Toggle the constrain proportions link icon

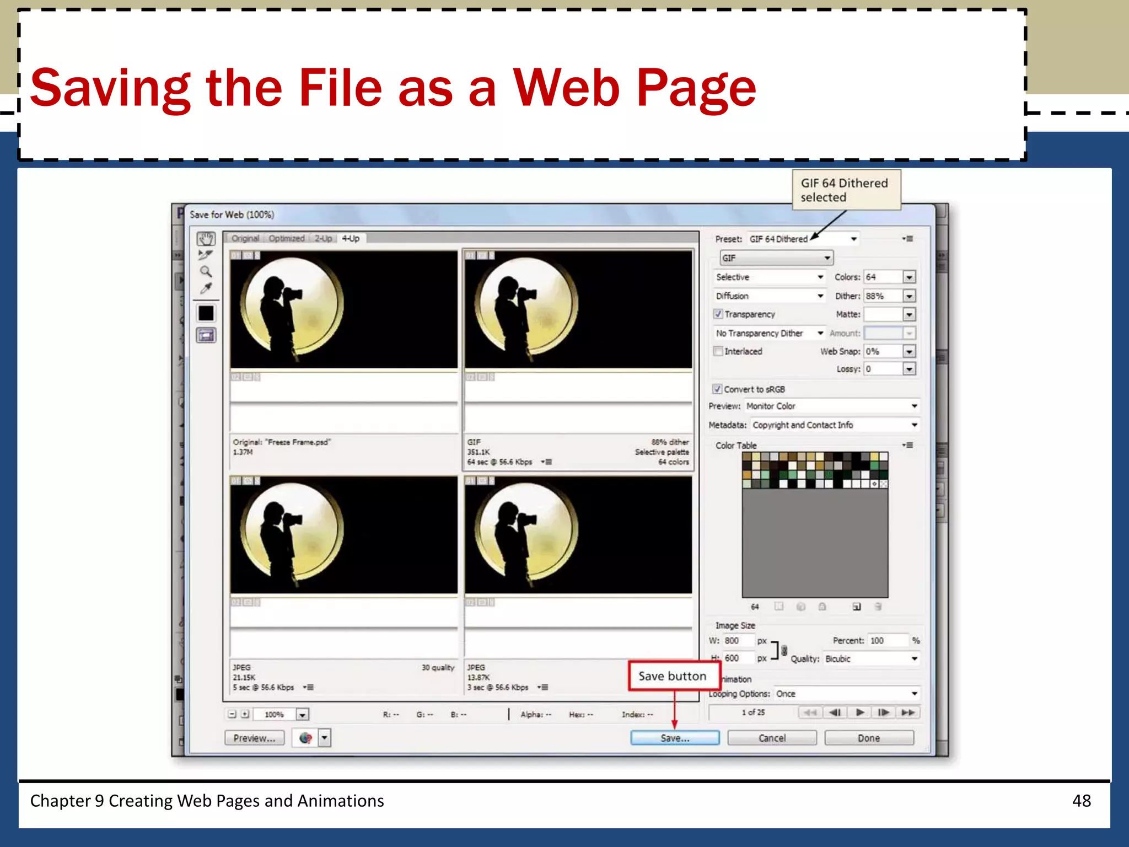click(784, 651)
